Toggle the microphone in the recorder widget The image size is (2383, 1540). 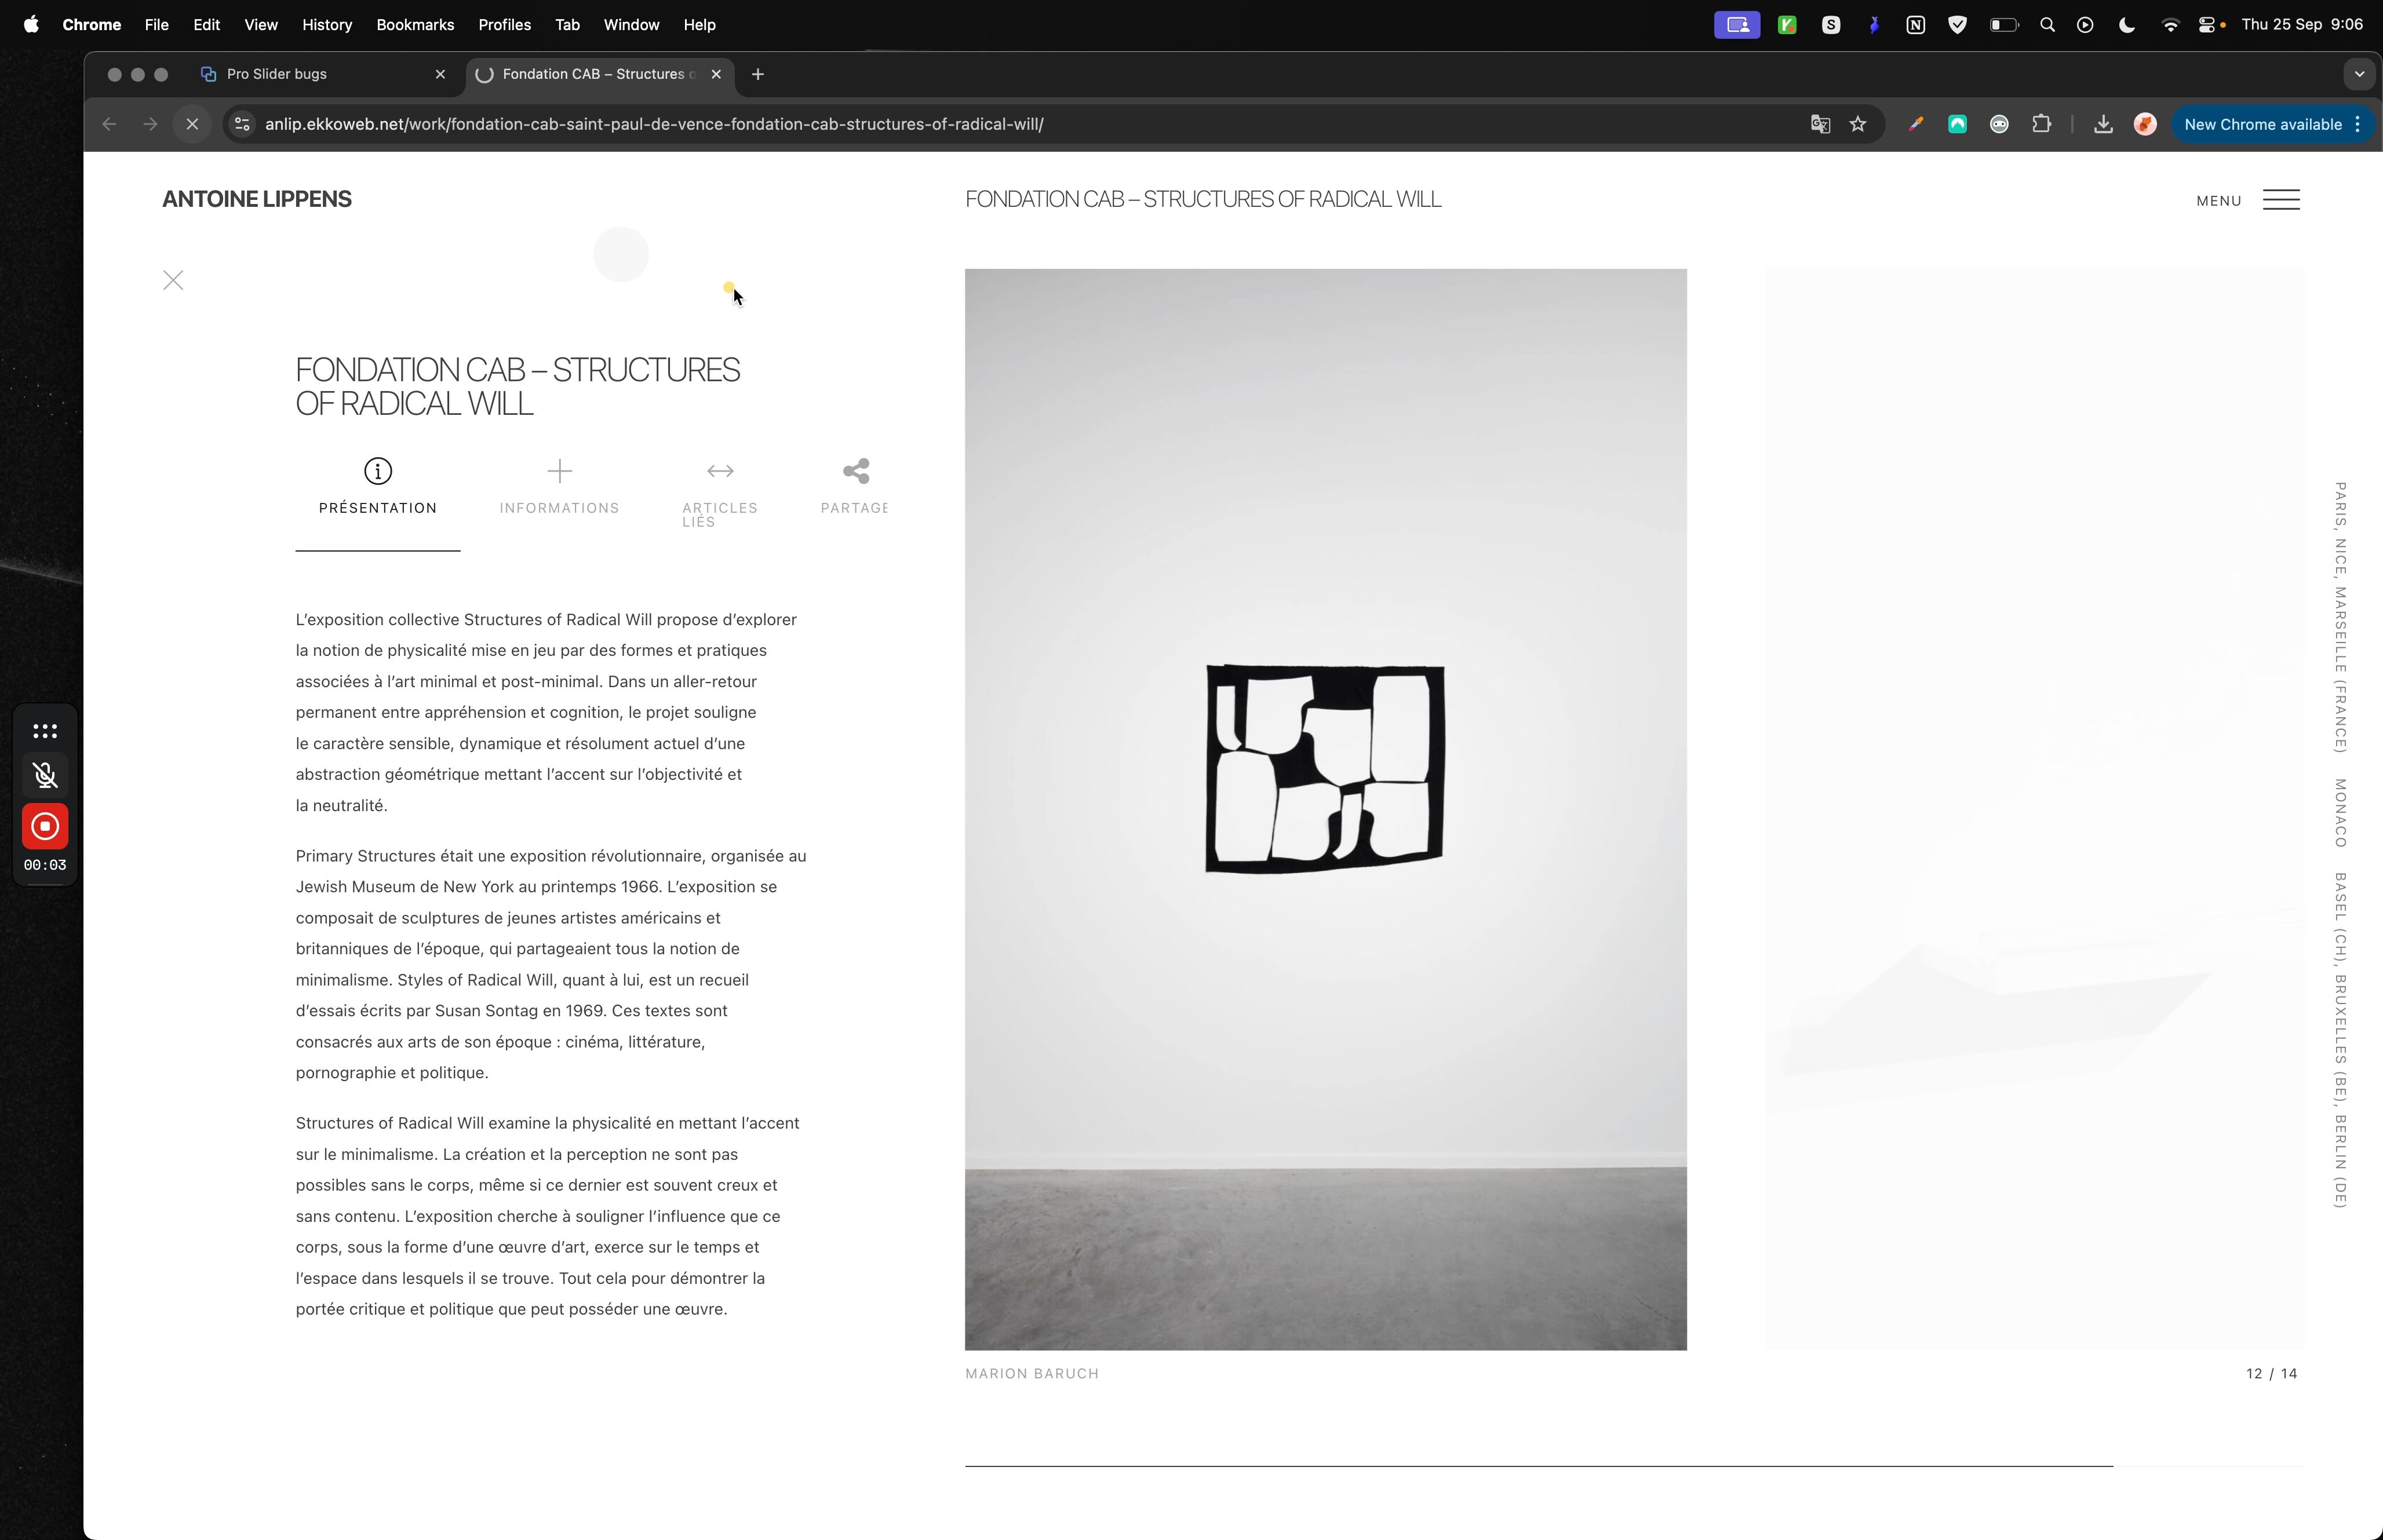click(45, 775)
